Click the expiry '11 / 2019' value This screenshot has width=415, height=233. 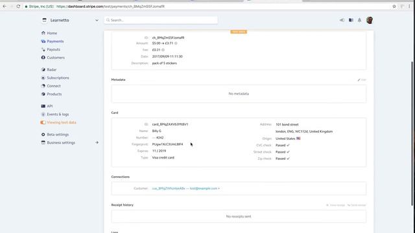159,151
